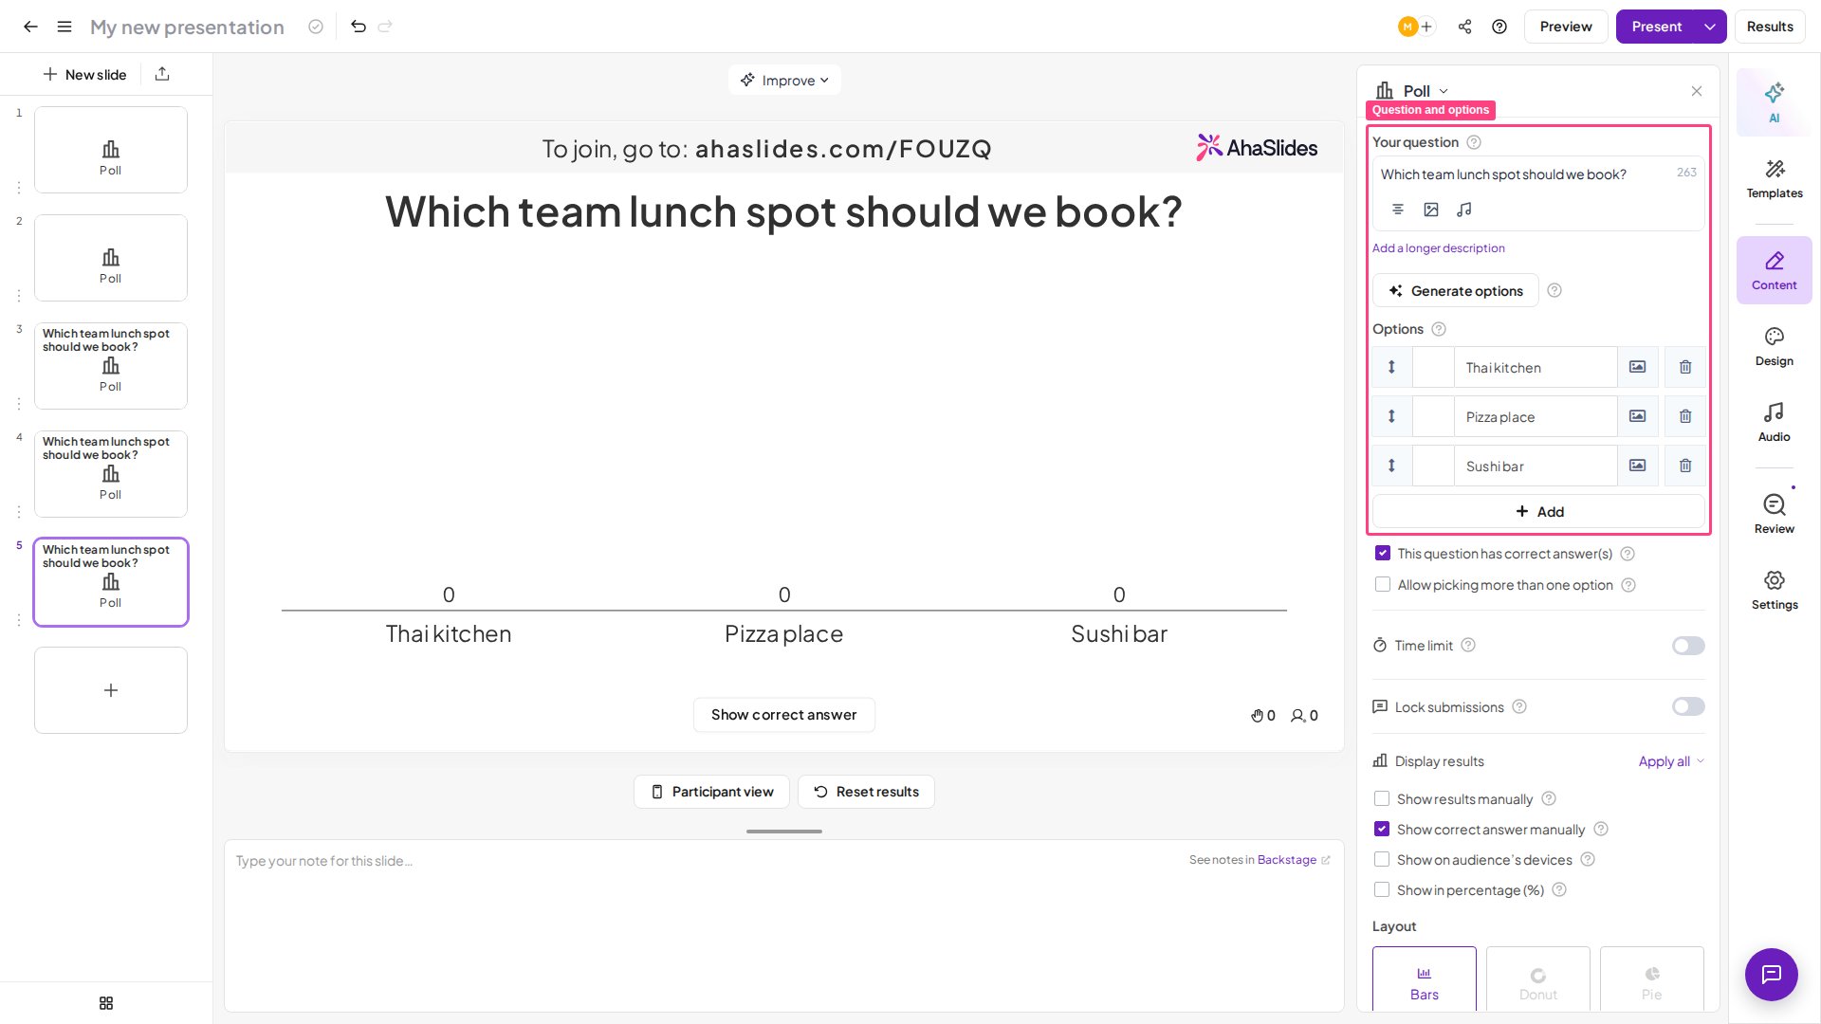Viewport: 1821px width, 1024px height.
Task: Add image to Thai kitchen option
Action: pyautogui.click(x=1637, y=367)
